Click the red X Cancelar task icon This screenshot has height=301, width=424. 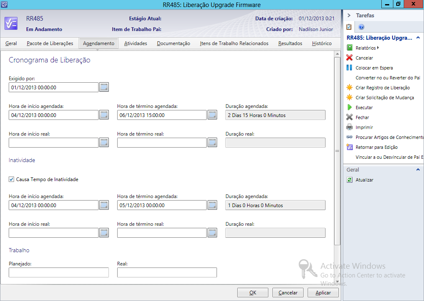pyautogui.click(x=349, y=58)
